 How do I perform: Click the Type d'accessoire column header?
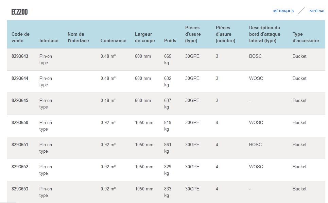[x=306, y=37]
